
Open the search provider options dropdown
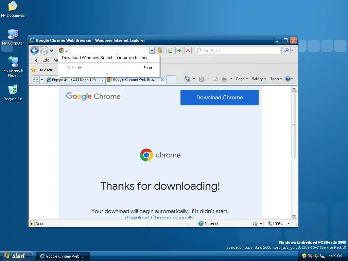pyautogui.click(x=293, y=50)
